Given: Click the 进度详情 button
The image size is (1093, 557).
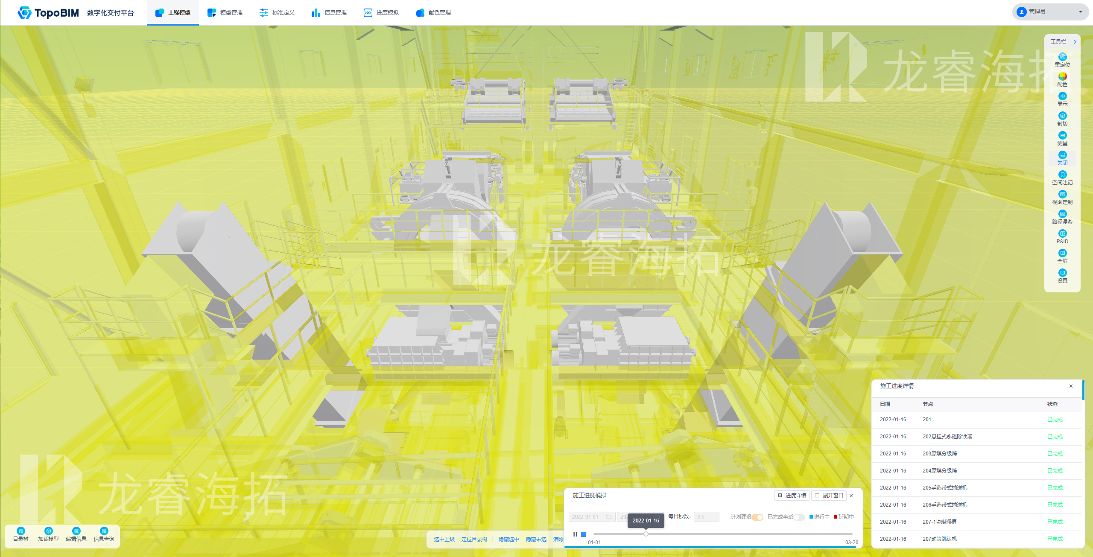Looking at the screenshot, I should (x=792, y=496).
